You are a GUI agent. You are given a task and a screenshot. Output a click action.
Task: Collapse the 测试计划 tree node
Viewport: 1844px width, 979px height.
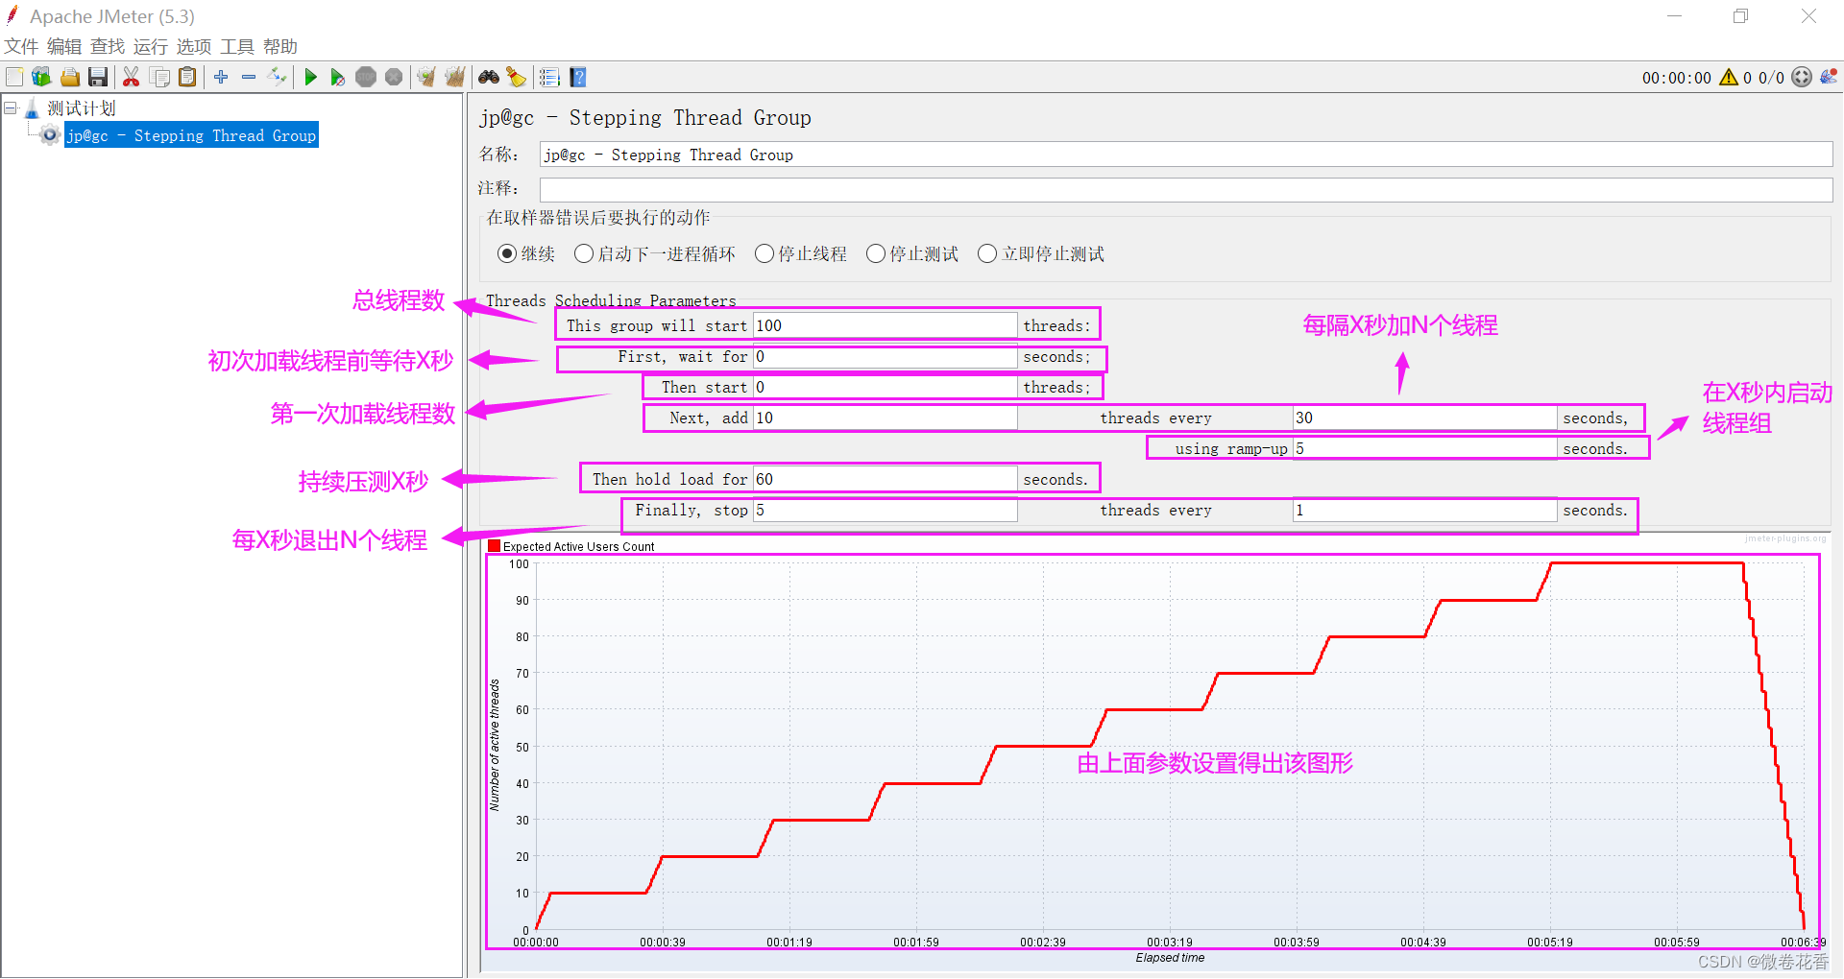pos(11,107)
